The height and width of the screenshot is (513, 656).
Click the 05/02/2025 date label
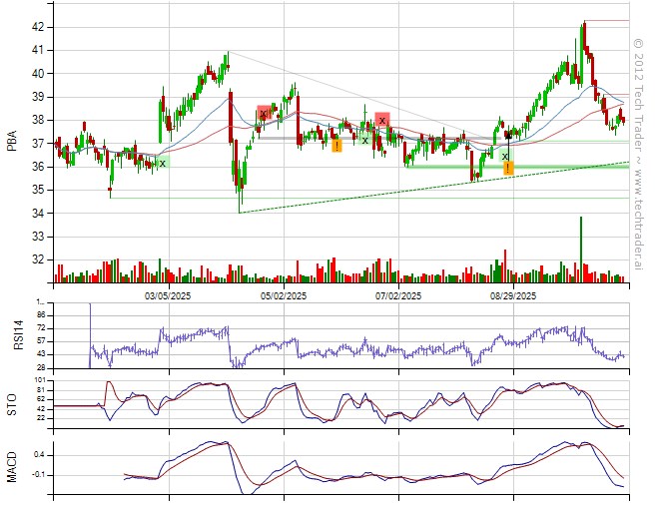click(x=284, y=296)
